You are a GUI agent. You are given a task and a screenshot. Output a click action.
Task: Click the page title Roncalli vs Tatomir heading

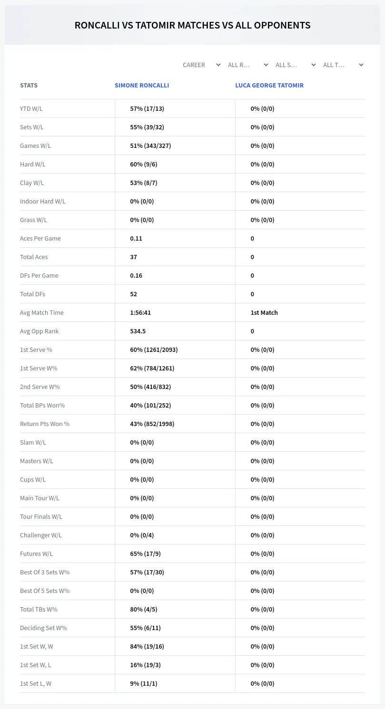coord(192,25)
